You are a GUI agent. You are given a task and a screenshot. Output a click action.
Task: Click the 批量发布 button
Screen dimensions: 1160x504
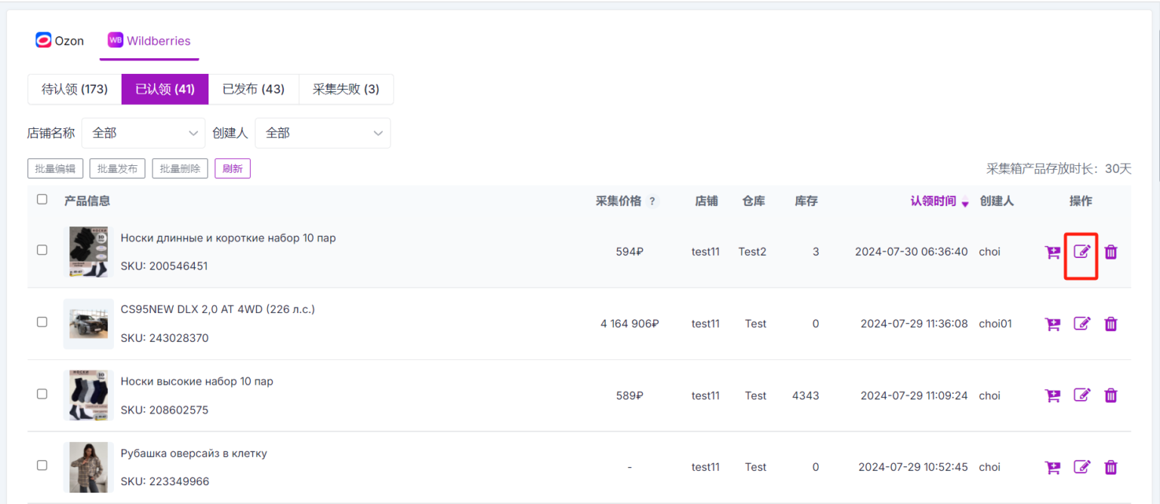pyautogui.click(x=117, y=169)
